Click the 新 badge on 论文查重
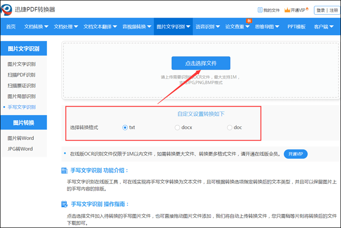Viewport: 341px width, 228px height. [249, 20]
